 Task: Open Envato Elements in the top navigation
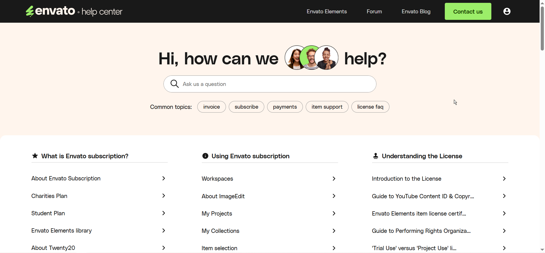(326, 12)
